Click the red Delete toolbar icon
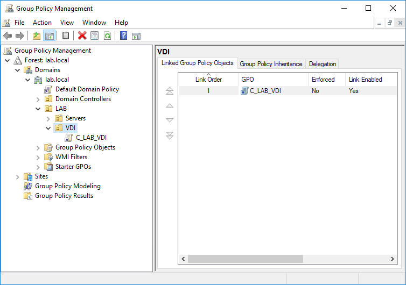The width and height of the screenshot is (406, 285). tap(82, 36)
